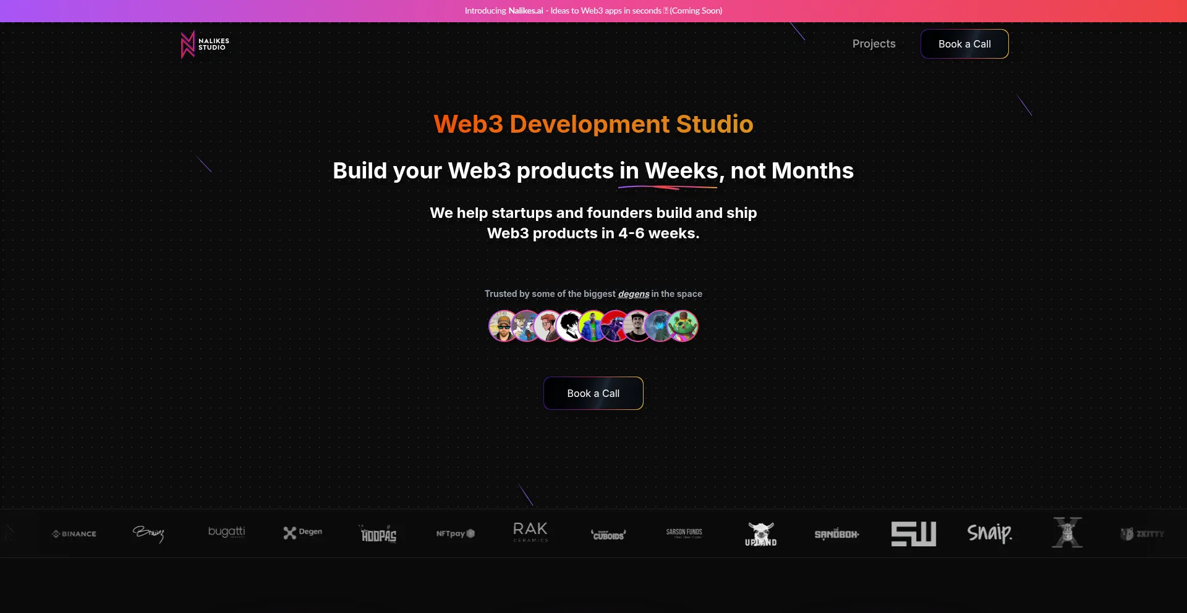The image size is (1187, 613).
Task: Click the Bugatti logo in carousel
Action: [x=226, y=532]
